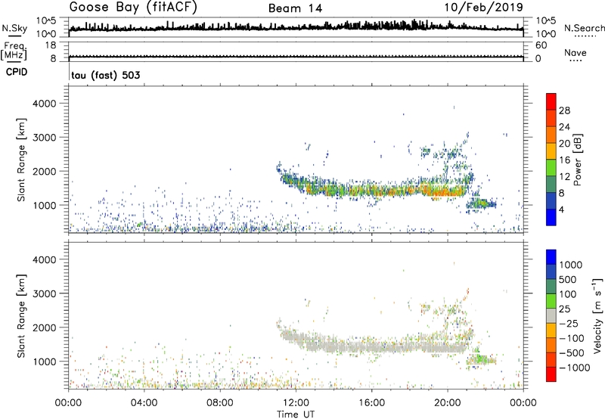This screenshot has height=419, width=605.
Task: Click the '08:00' time tick label
Action: pyautogui.click(x=220, y=403)
